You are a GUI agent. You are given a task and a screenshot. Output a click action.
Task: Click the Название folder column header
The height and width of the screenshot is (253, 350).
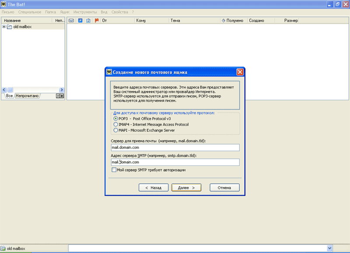pos(27,21)
